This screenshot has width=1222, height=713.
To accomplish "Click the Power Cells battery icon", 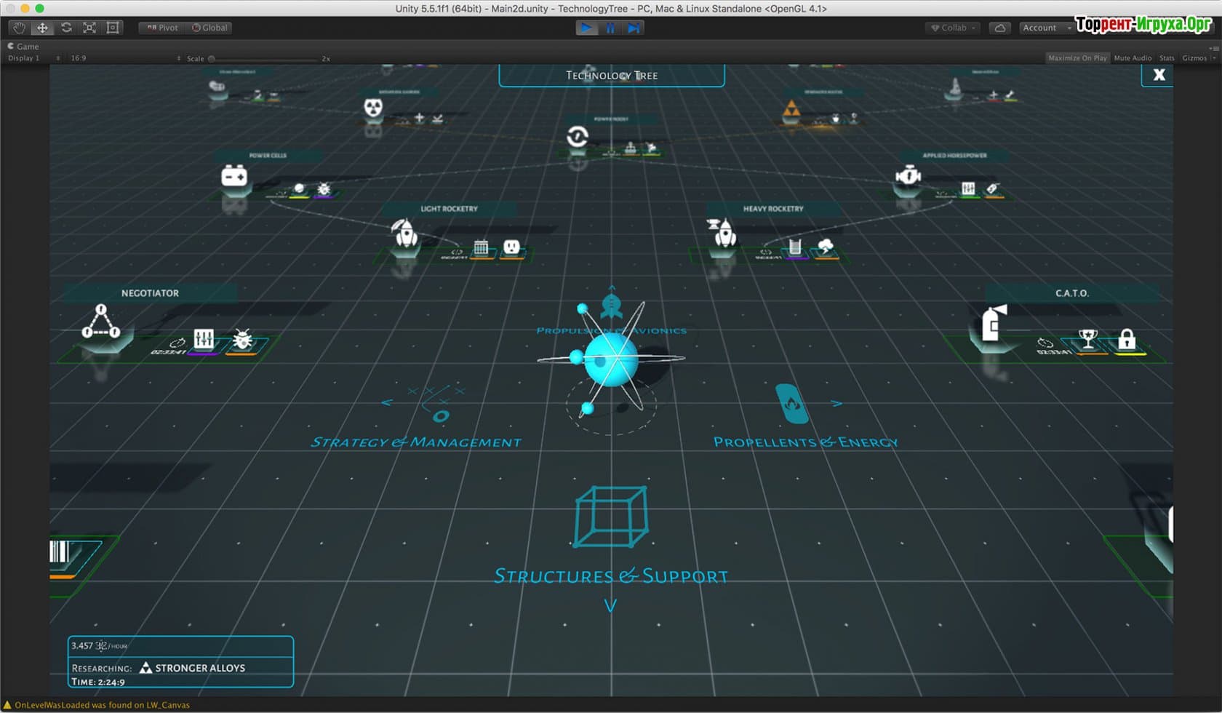I will coord(234,177).
